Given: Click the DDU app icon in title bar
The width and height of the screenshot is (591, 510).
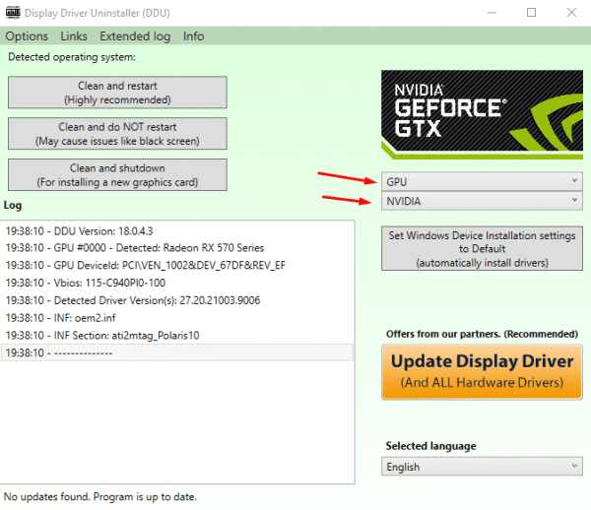Looking at the screenshot, I should click(x=13, y=13).
